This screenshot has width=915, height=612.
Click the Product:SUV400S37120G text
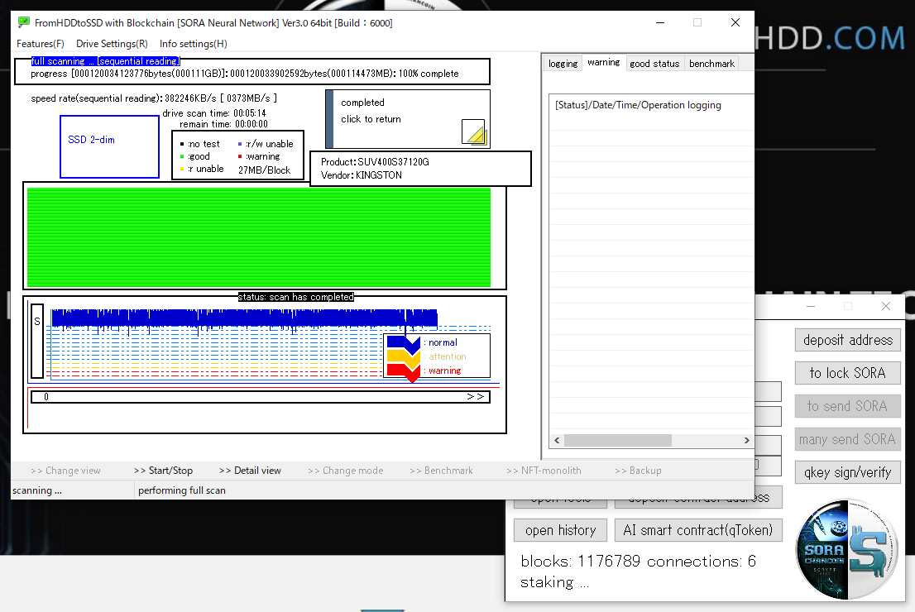375,162
